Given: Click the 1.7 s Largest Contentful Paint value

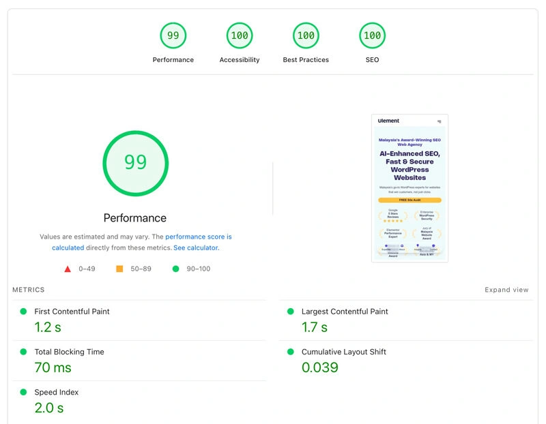Looking at the screenshot, I should (315, 327).
